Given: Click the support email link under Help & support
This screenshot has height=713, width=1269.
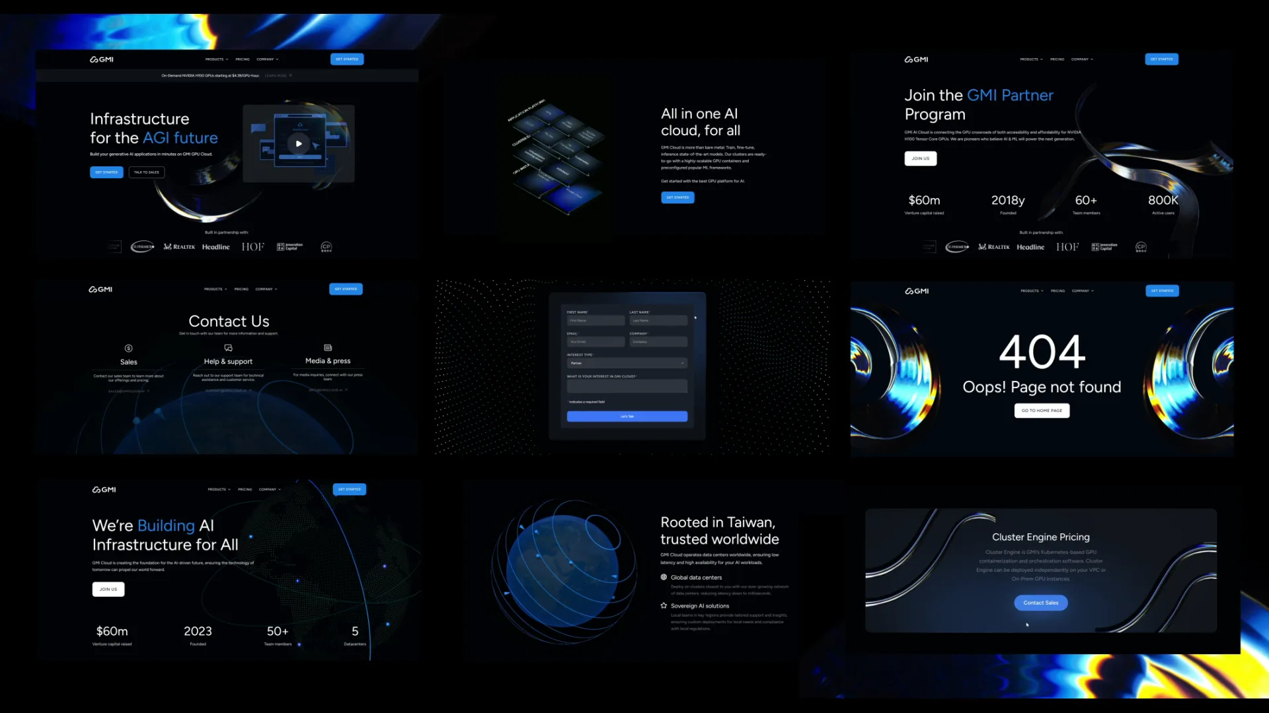Looking at the screenshot, I should (x=228, y=391).
